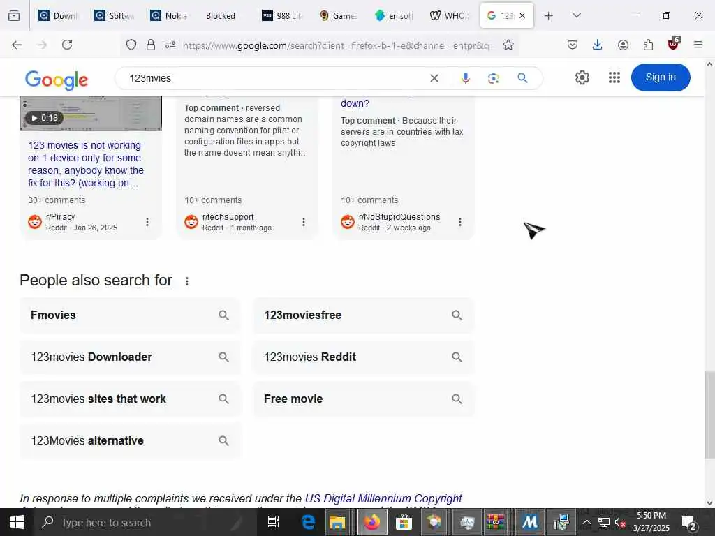Play the 0:18 video thumbnail

click(x=90, y=112)
